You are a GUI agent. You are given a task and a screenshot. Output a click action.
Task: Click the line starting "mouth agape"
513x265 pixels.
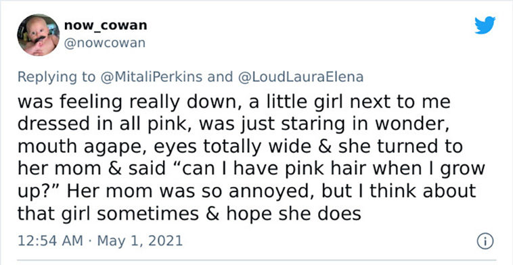point(240,147)
